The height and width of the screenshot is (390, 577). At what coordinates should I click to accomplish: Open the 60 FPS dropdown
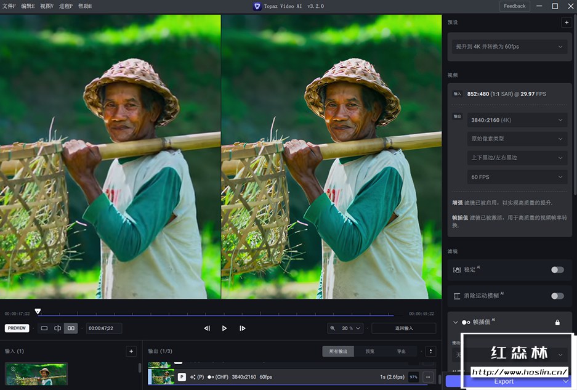click(517, 177)
